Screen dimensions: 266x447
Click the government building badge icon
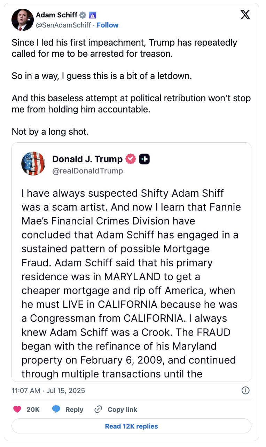point(93,15)
